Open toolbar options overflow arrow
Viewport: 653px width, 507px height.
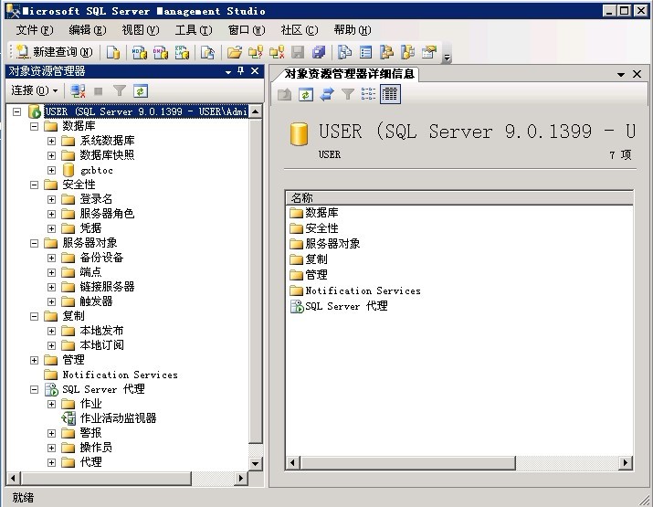[x=447, y=57]
